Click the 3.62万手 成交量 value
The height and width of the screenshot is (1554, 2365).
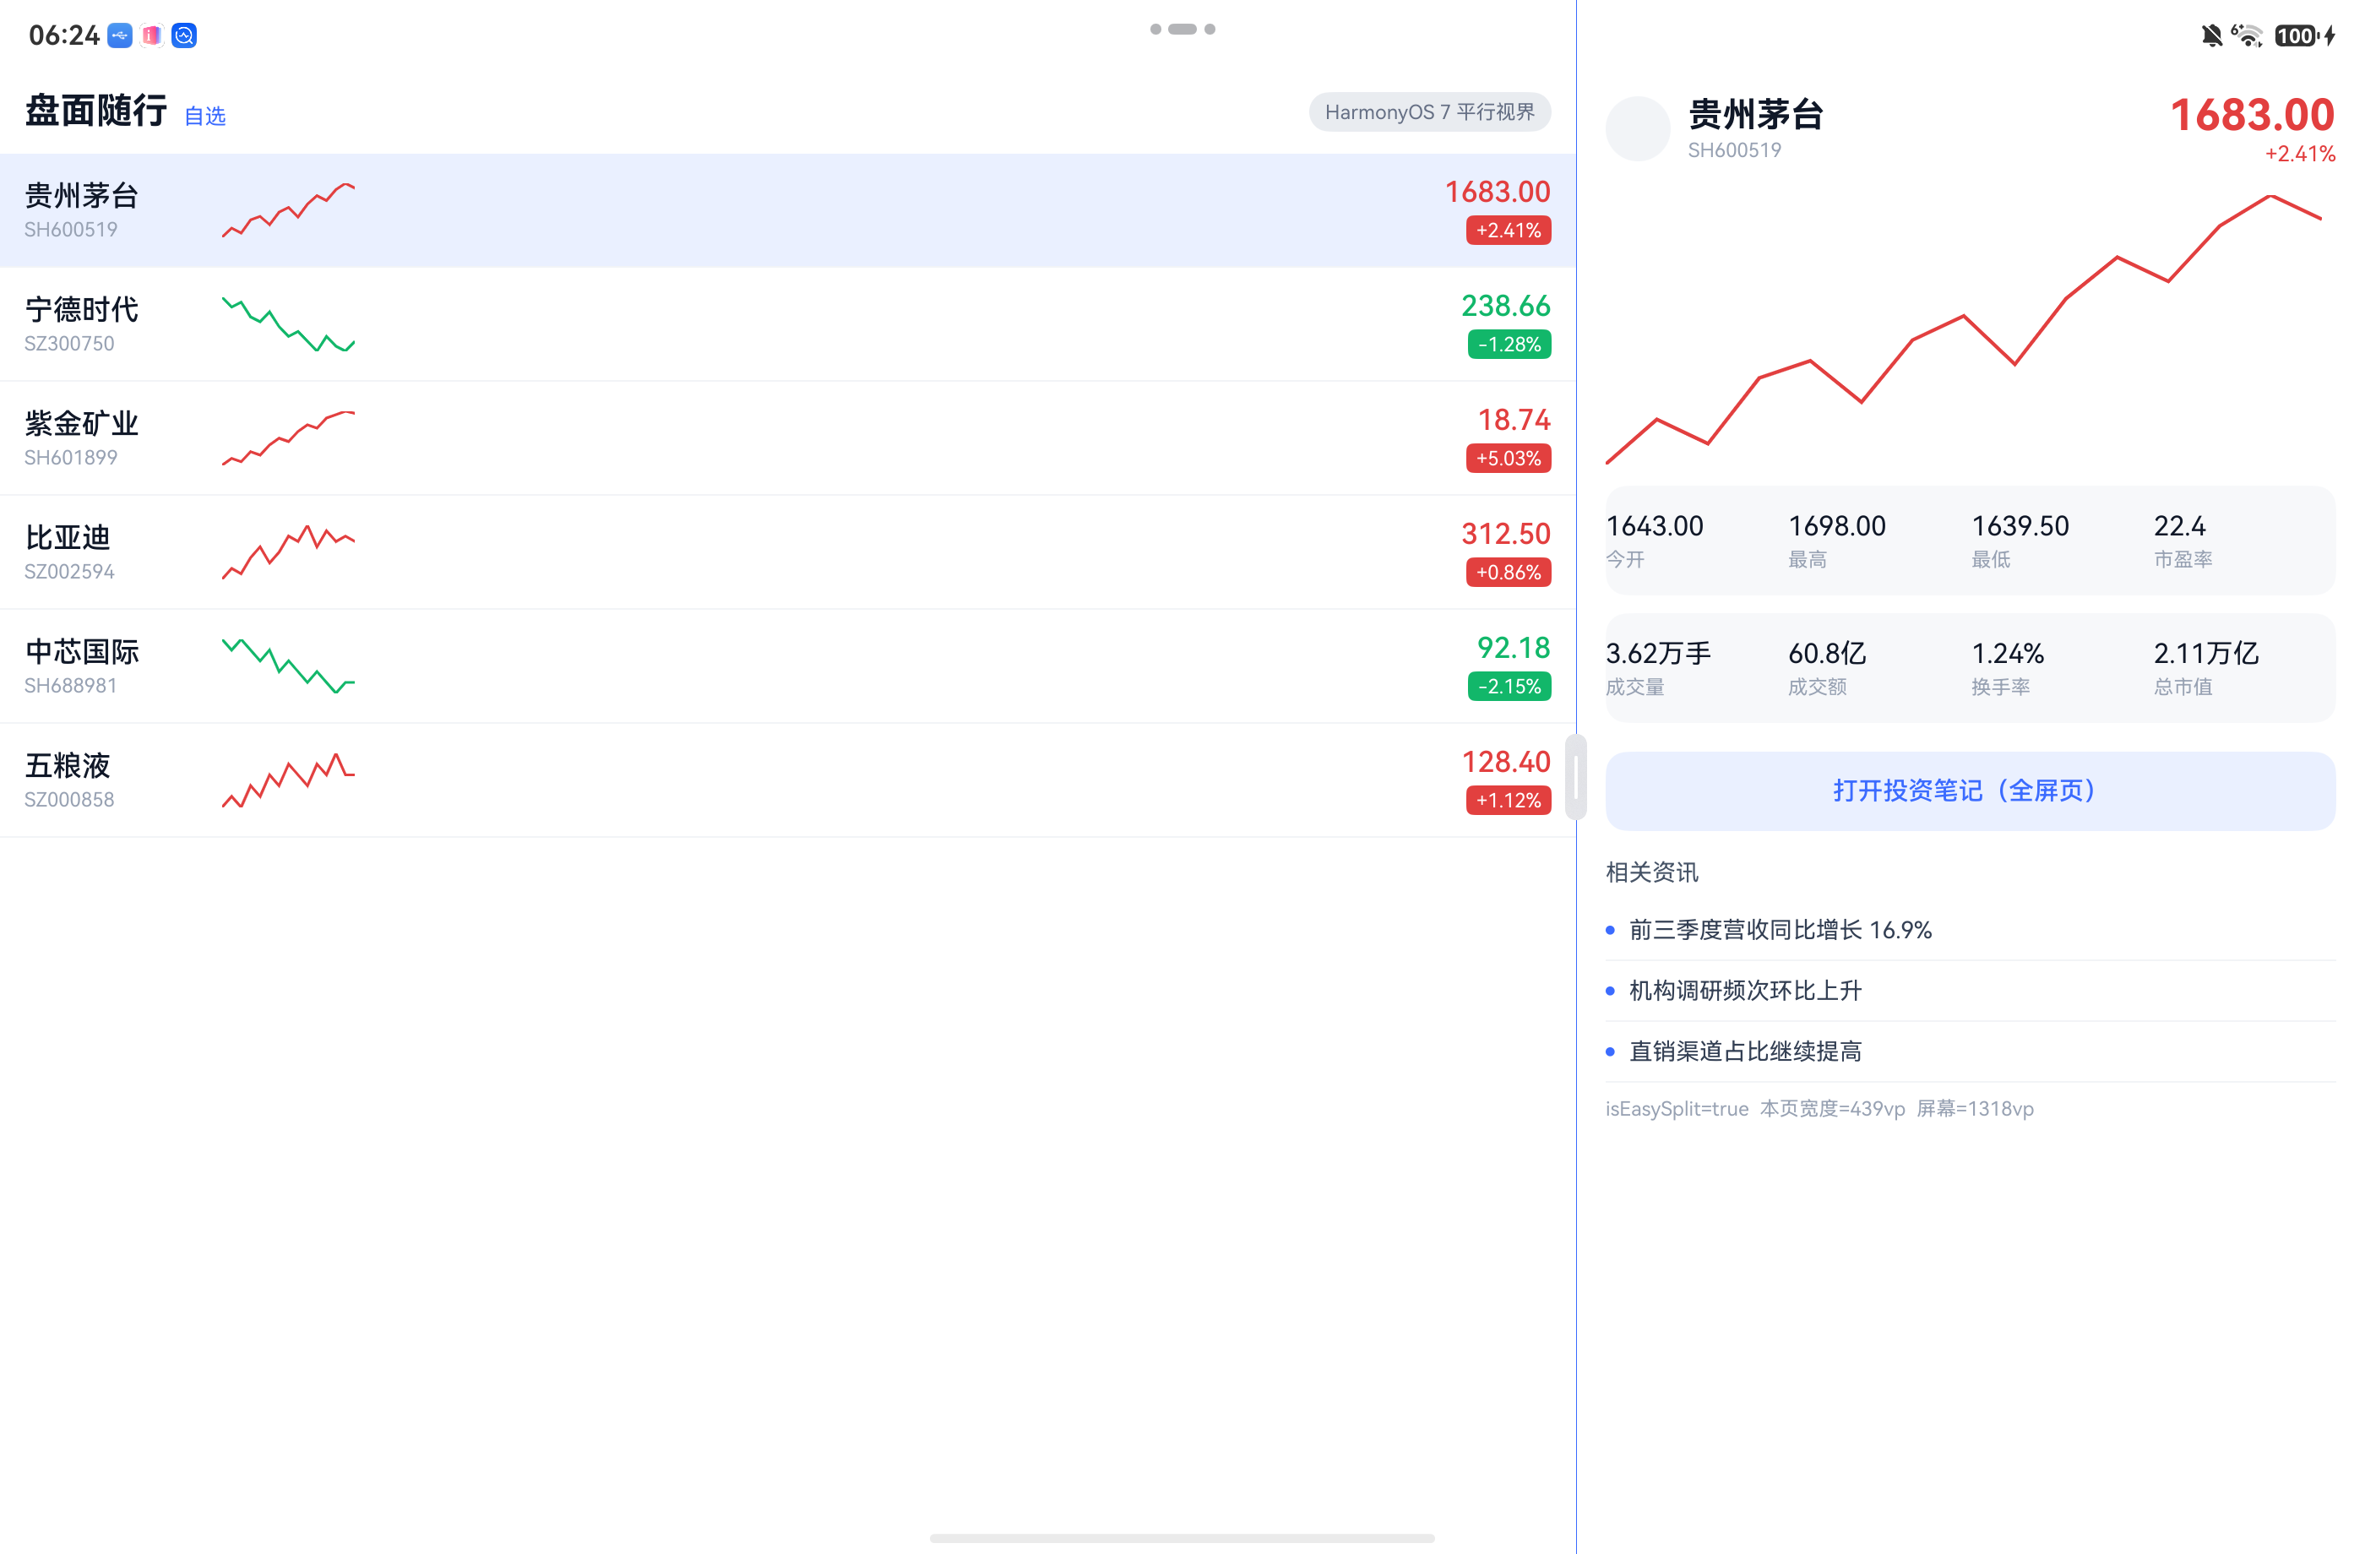pyautogui.click(x=1659, y=654)
